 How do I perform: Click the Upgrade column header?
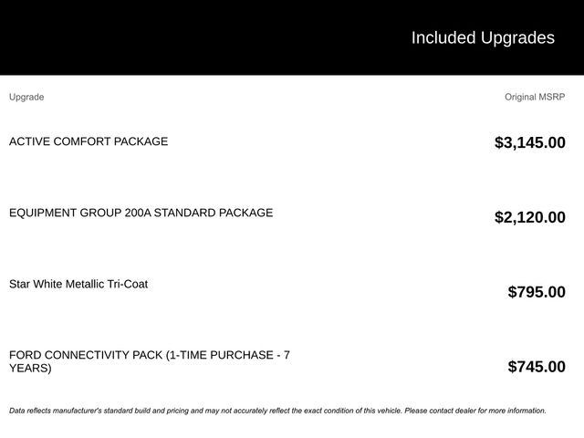tap(26, 97)
